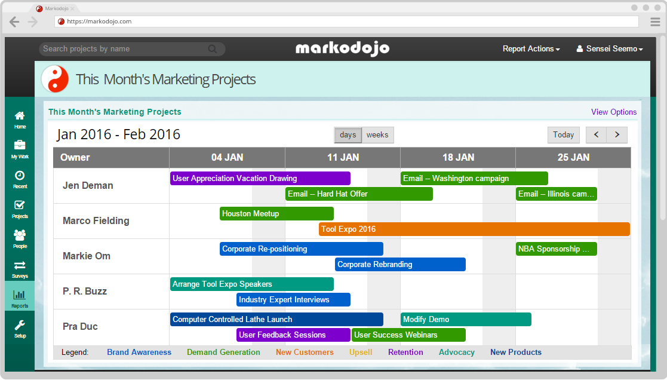Viewport: 667px width, 380px height.
Task: Open the browser hamburger menu
Action: coord(655,22)
